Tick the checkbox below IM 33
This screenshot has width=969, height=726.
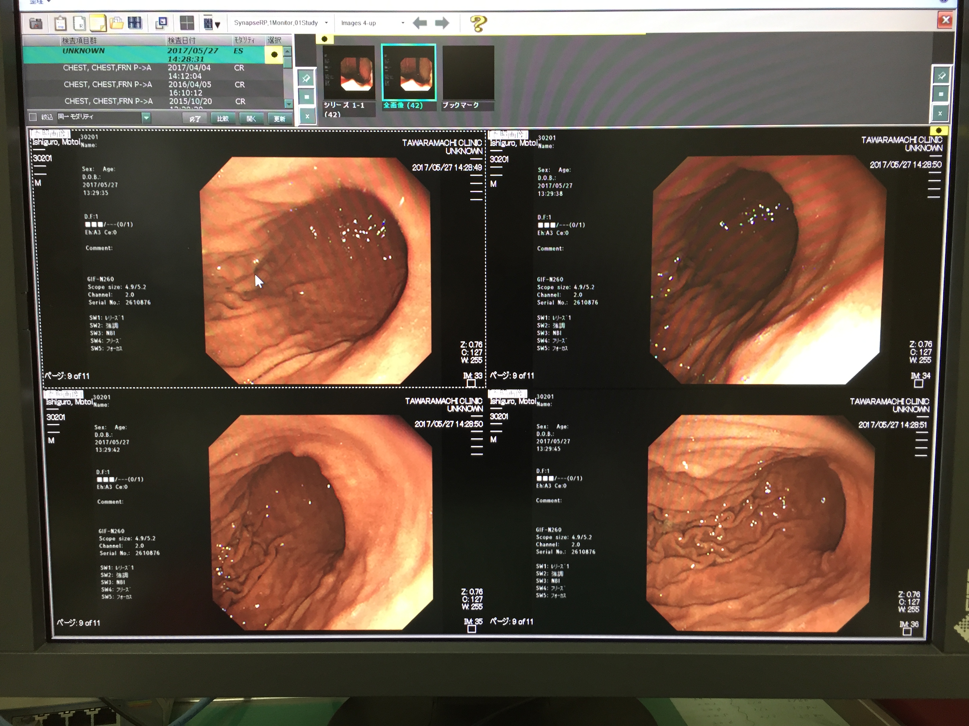click(471, 383)
